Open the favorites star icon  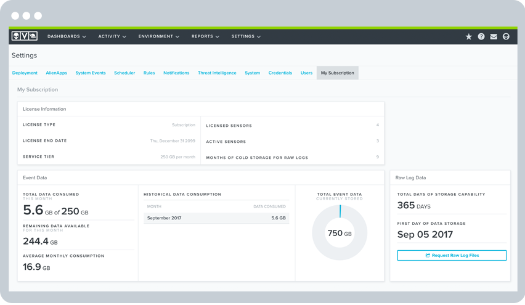pyautogui.click(x=468, y=37)
